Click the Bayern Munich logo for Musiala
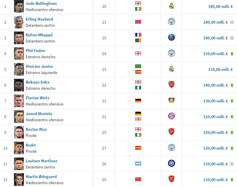 click(171, 116)
